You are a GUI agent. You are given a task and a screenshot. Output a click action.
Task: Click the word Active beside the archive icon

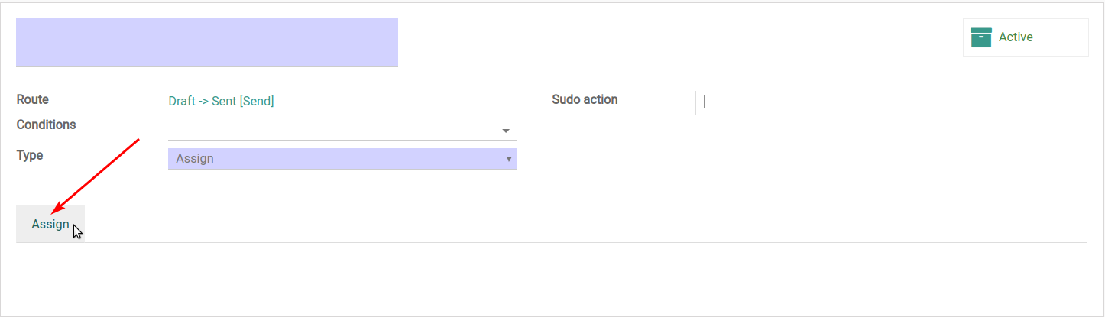coord(1016,37)
